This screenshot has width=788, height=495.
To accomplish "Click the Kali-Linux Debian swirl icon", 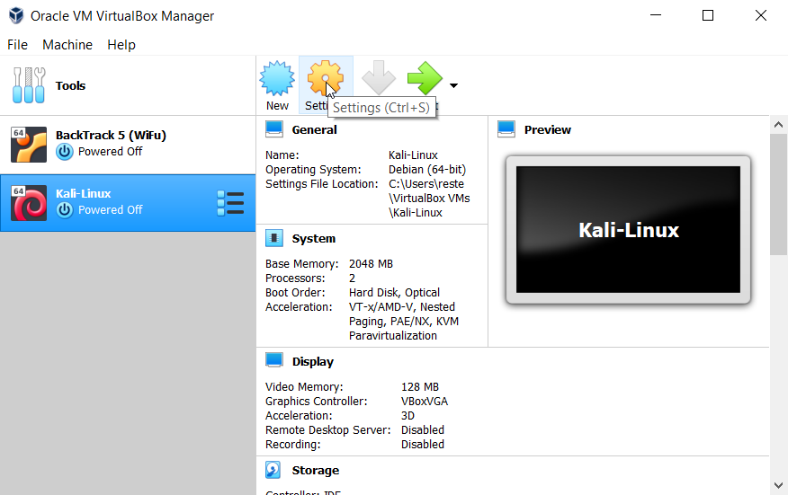I will [29, 203].
